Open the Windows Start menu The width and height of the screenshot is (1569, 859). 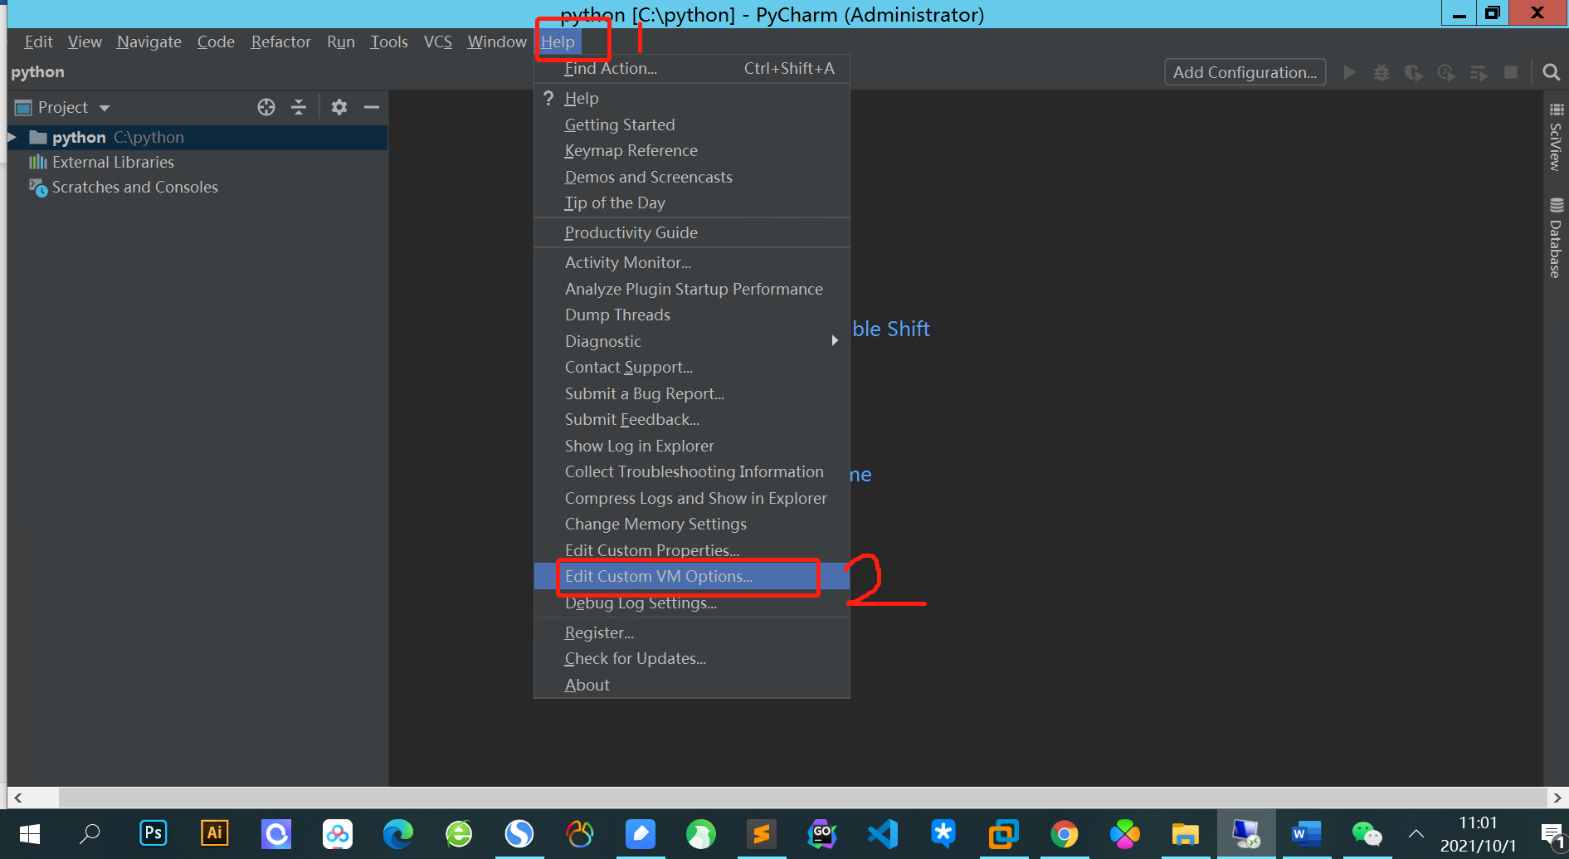click(x=30, y=834)
